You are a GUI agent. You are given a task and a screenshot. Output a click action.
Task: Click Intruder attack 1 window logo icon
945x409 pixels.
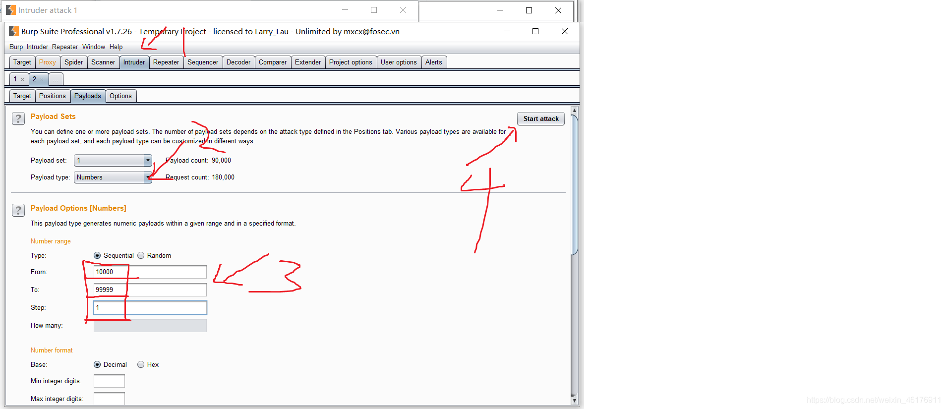[x=11, y=10]
